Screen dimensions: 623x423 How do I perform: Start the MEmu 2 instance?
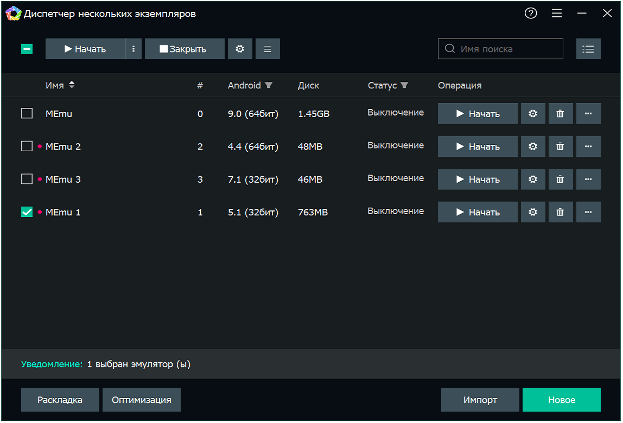(478, 146)
